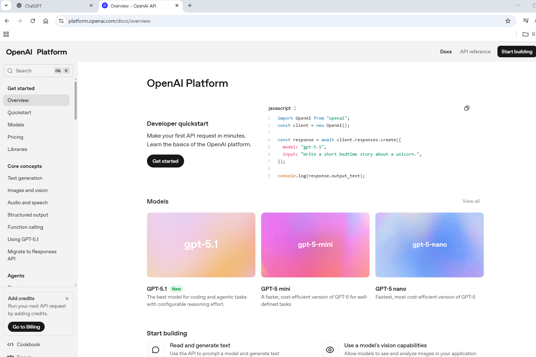Click the model: "gpt-5.1" code line
Screen dimensions: 536x357
coord(304,147)
